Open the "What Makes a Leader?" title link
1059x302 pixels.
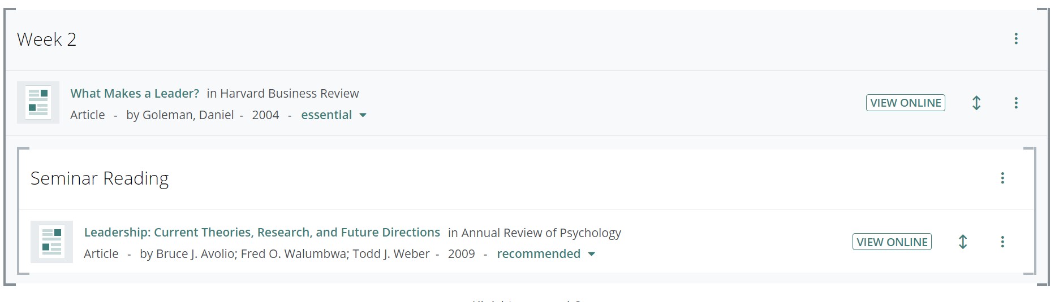coord(135,94)
